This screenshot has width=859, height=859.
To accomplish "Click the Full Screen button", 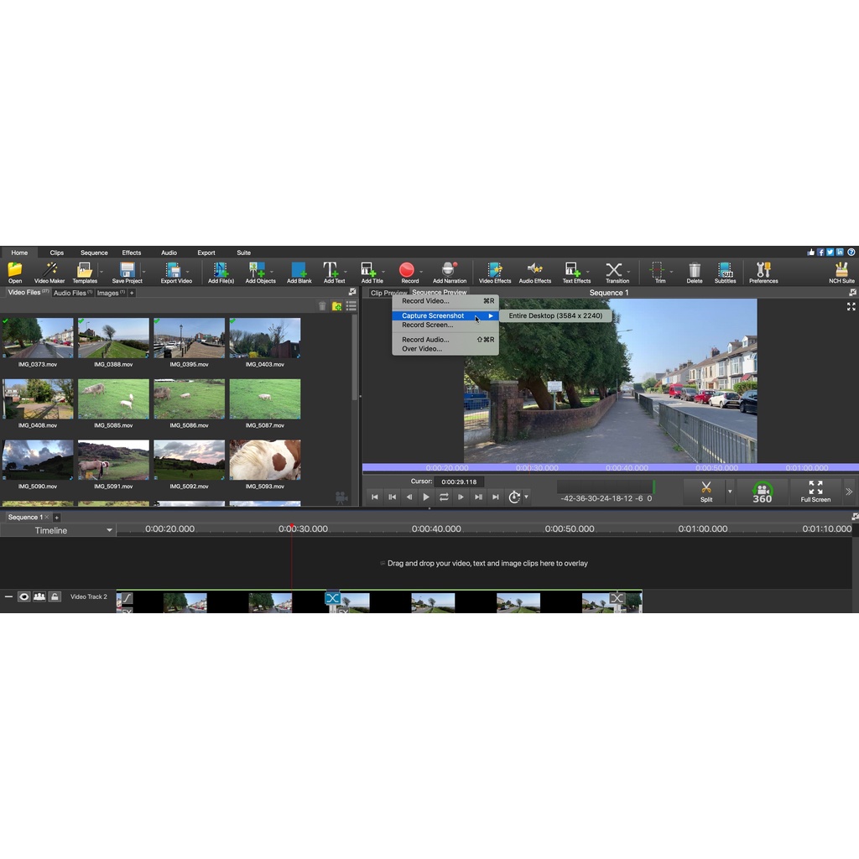I will coord(815,492).
